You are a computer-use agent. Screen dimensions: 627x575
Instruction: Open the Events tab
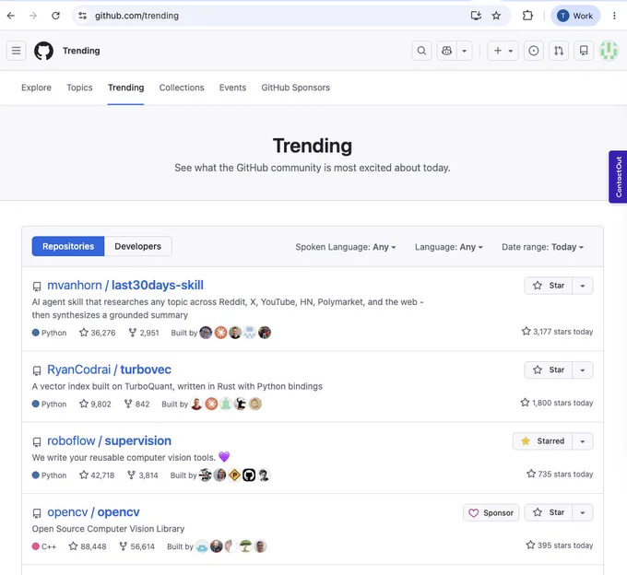[232, 88]
